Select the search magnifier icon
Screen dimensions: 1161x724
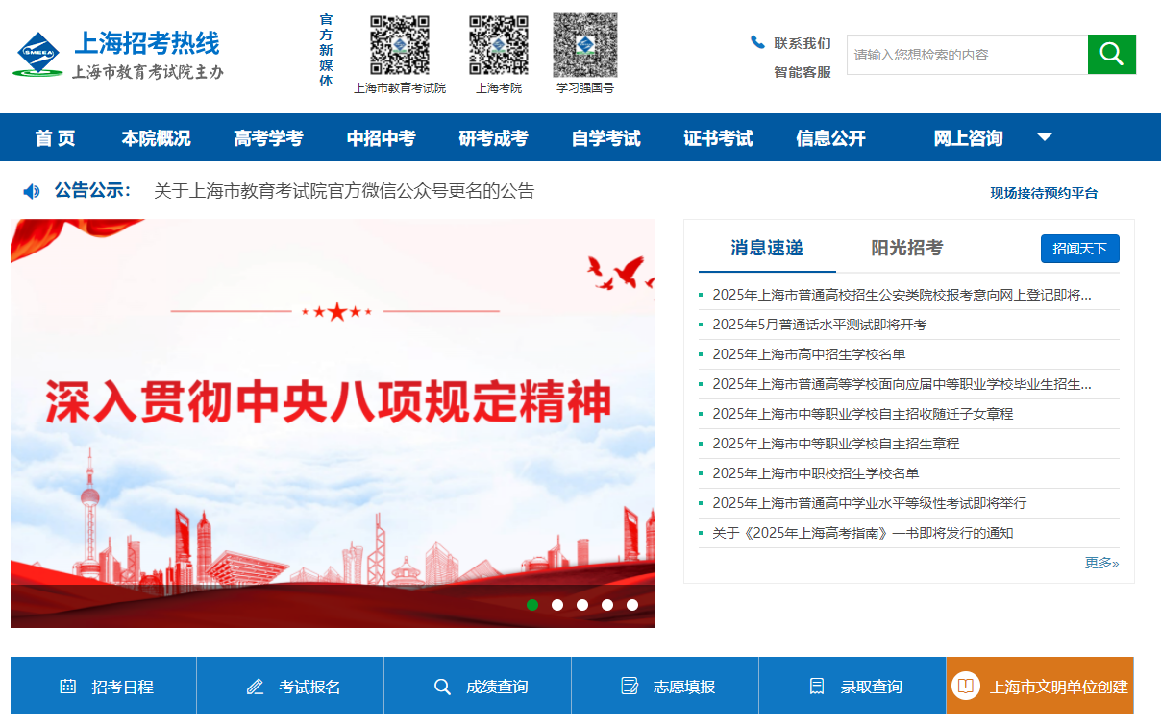coord(1111,54)
